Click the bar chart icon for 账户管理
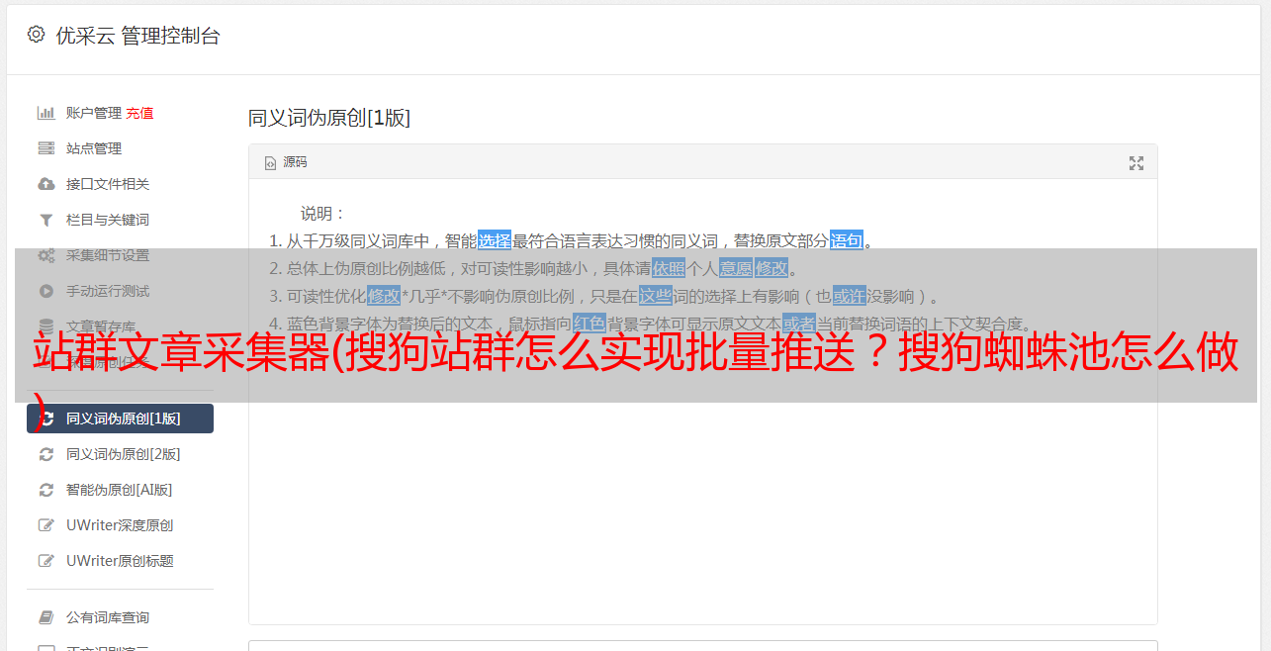The height and width of the screenshot is (651, 1271). click(45, 113)
